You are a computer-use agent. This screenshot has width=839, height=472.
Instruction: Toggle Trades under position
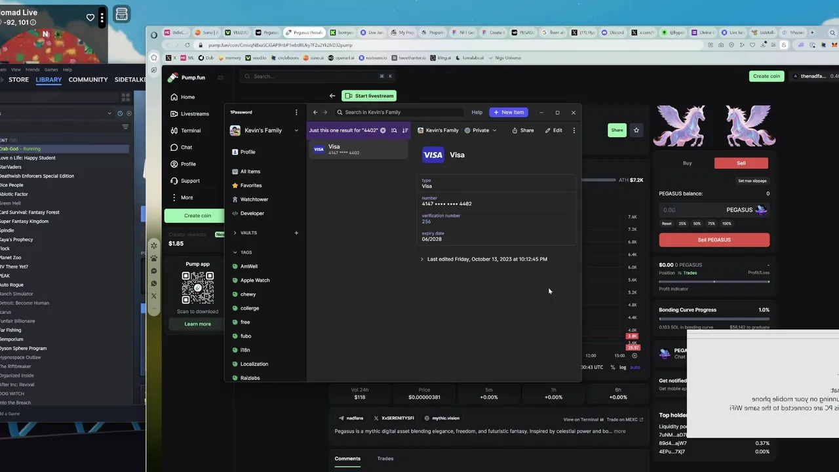(x=688, y=273)
